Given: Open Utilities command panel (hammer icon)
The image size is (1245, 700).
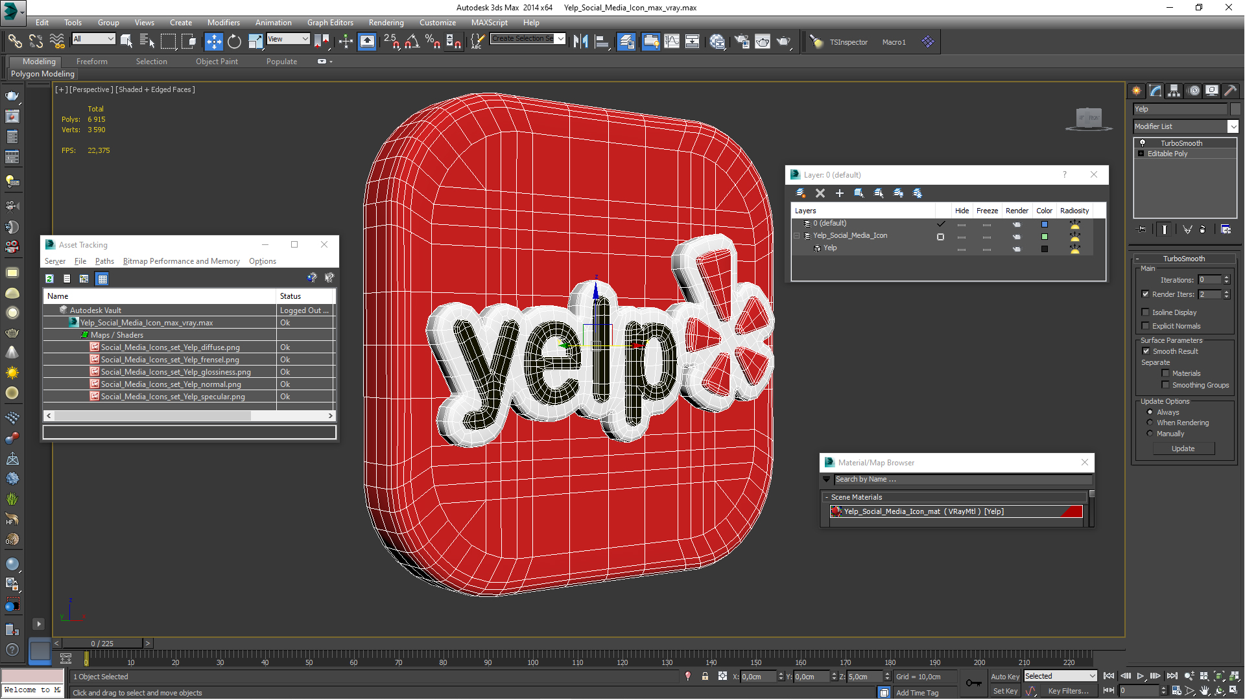Looking at the screenshot, I should pos(1230,91).
